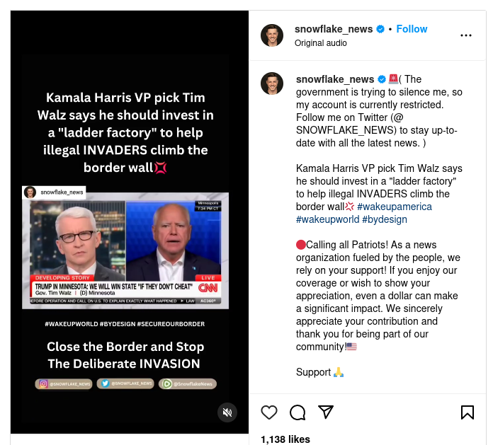Open snowflake_news username in caption
The image size is (493, 445).
click(335, 79)
